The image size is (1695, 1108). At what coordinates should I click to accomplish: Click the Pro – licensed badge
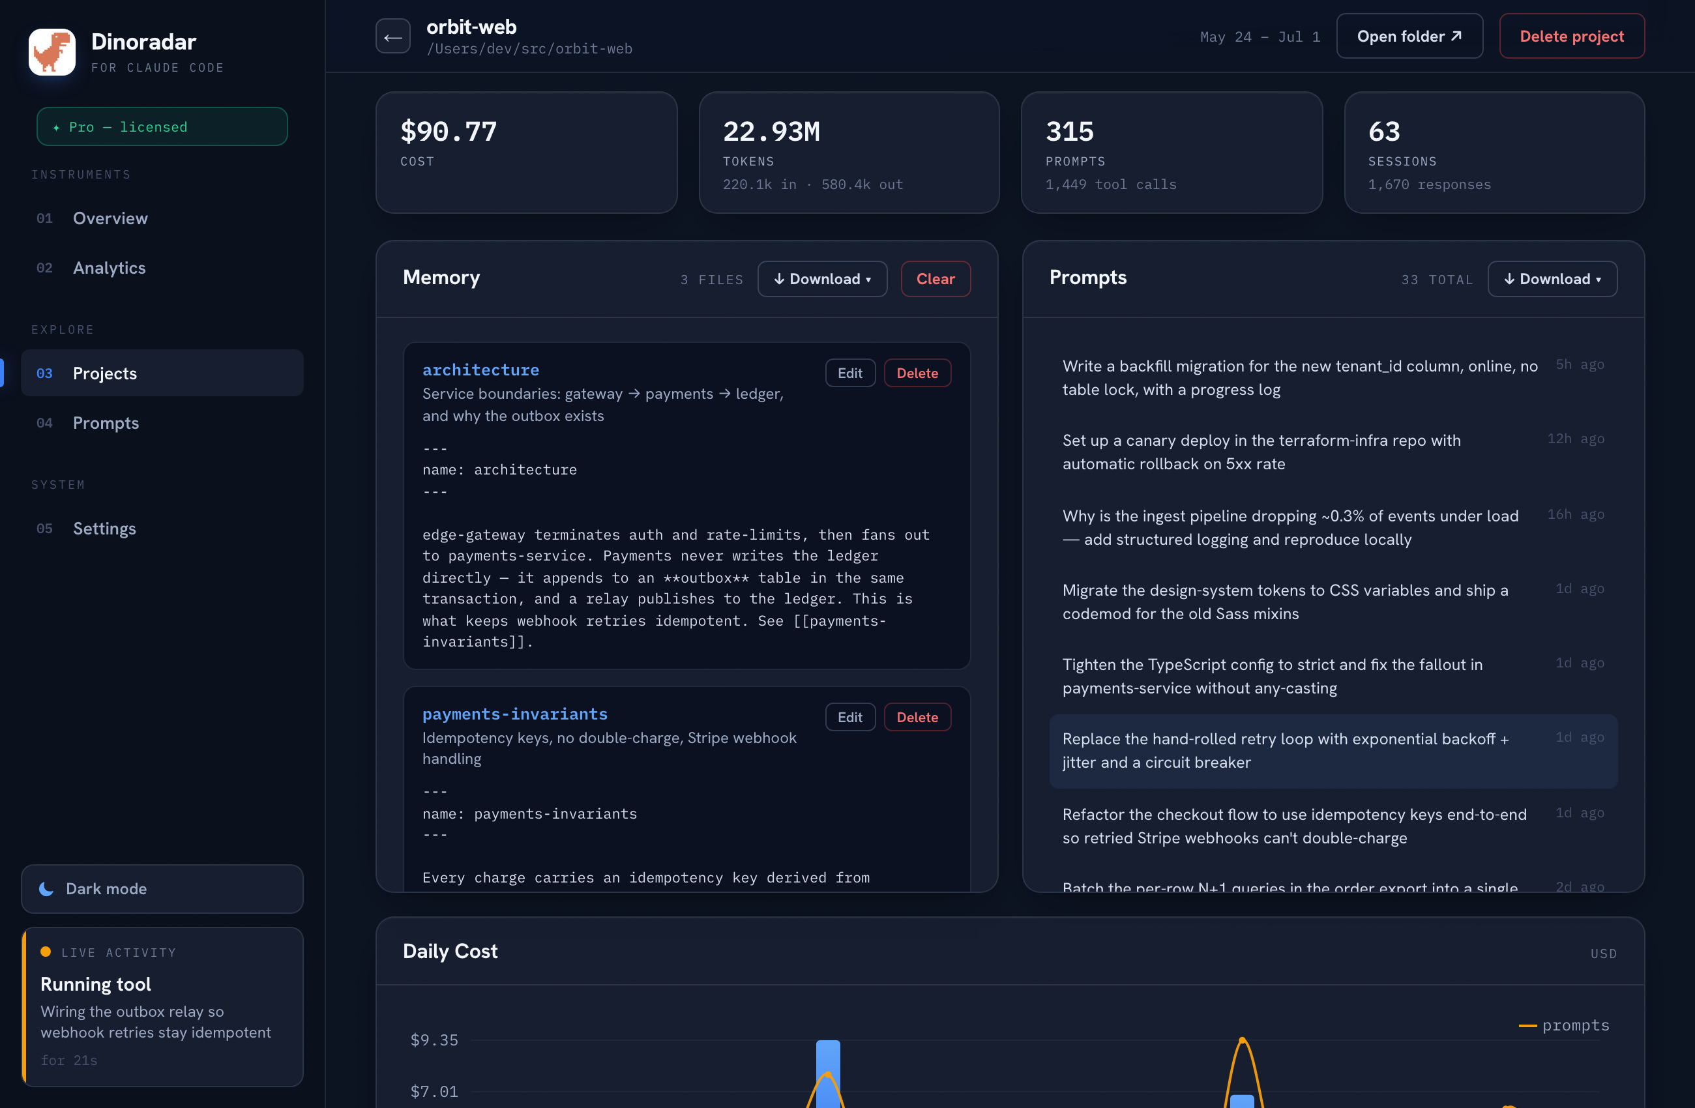[162, 126]
